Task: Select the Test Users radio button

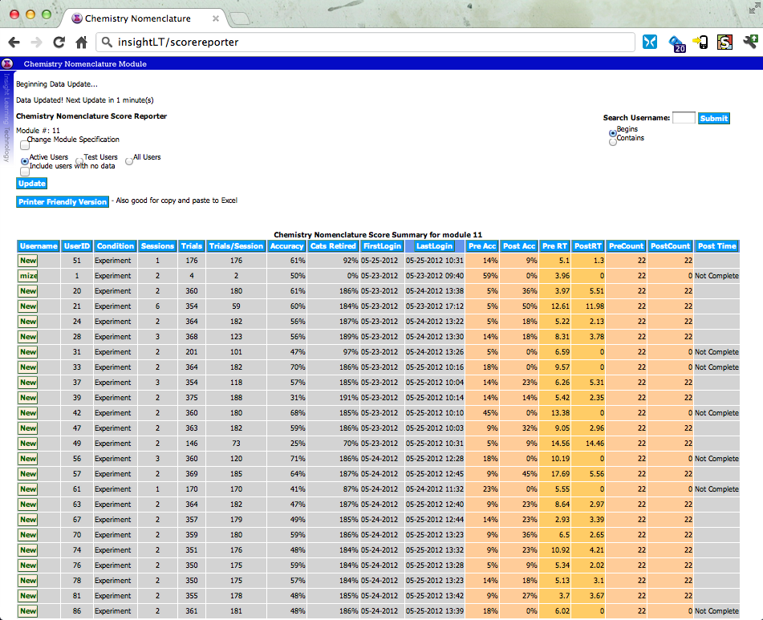Action: tap(79, 161)
